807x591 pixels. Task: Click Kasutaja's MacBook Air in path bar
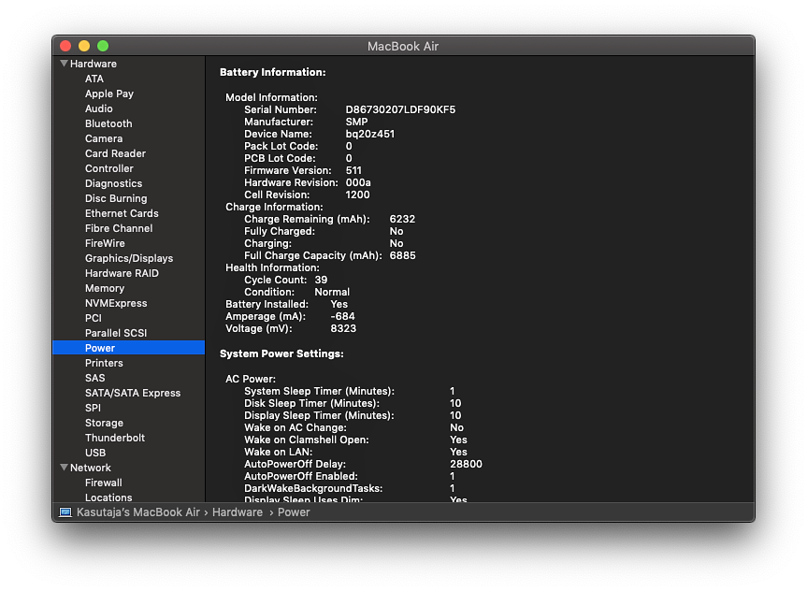[138, 512]
